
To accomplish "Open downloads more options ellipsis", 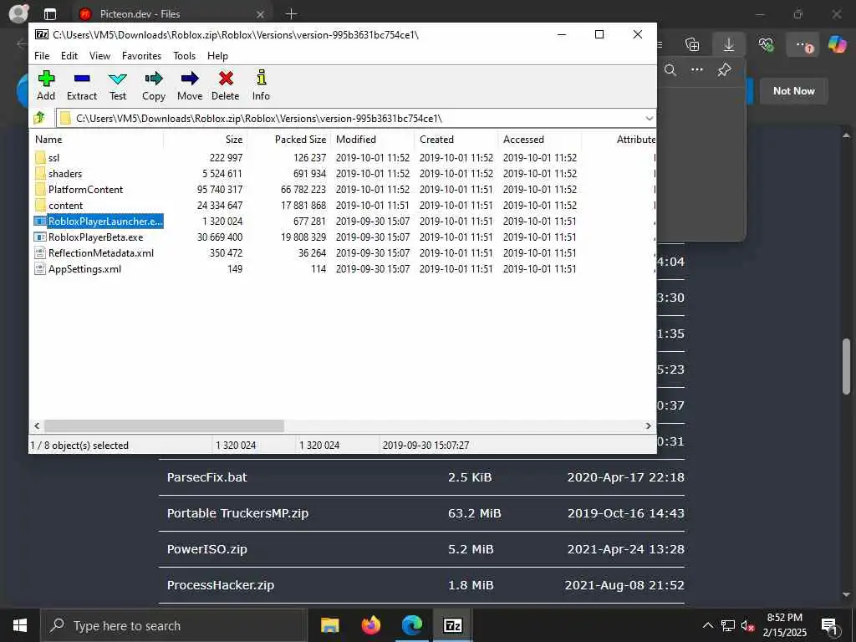I will [x=697, y=70].
